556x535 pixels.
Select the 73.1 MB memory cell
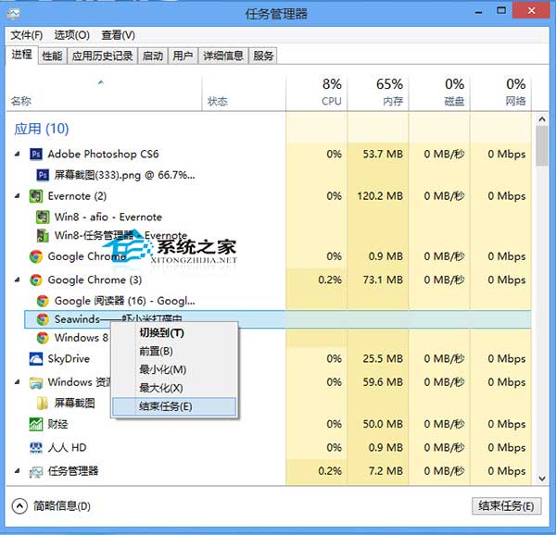pos(383,280)
